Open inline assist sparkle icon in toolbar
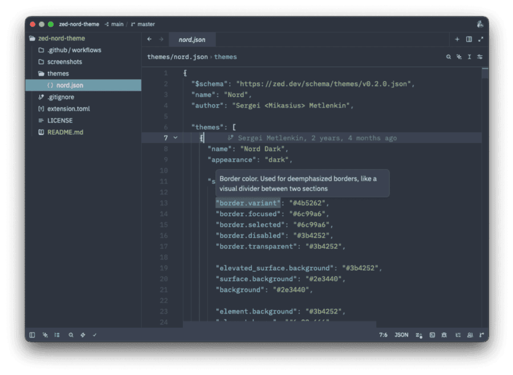Viewport: 513px width, 375px height. [459, 57]
